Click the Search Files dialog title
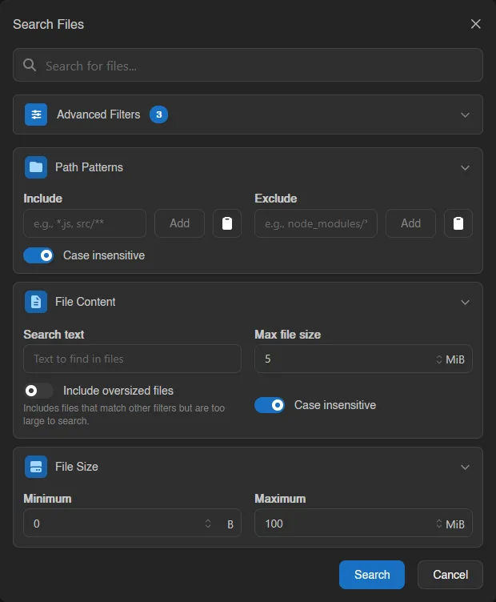The height and width of the screenshot is (602, 496). click(x=48, y=24)
